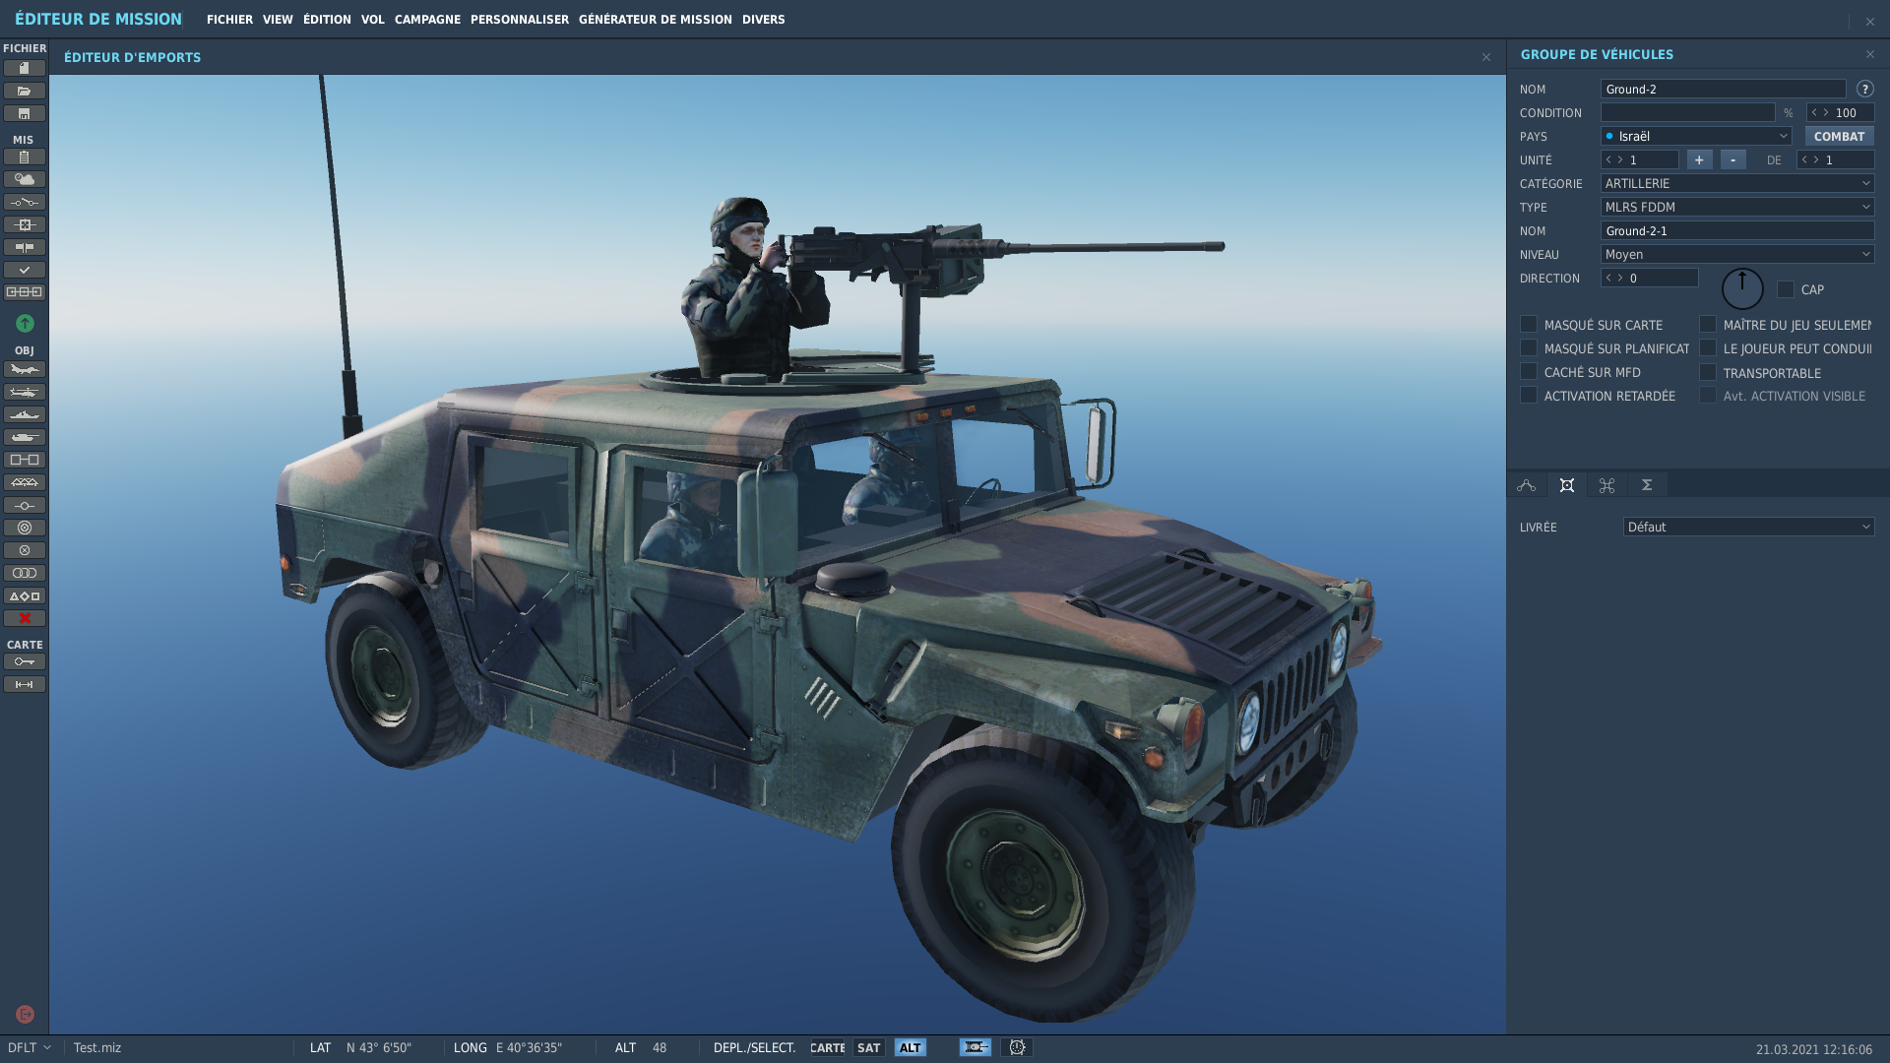Switch map mode to CARTE

[x=827, y=1048]
